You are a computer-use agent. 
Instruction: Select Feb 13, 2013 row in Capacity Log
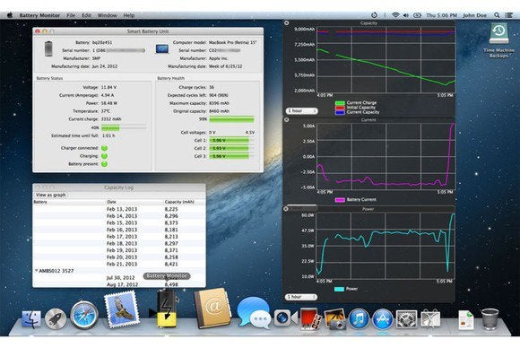pos(119,209)
